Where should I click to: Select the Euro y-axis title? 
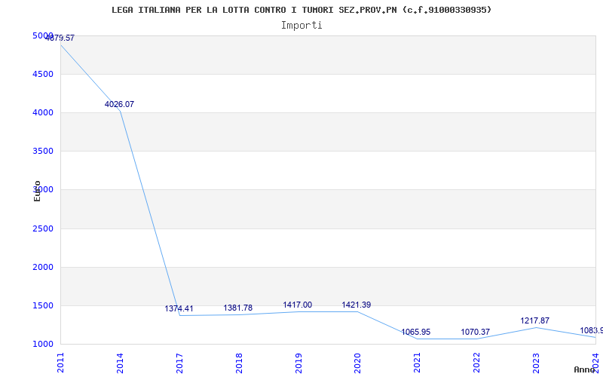click(37, 191)
